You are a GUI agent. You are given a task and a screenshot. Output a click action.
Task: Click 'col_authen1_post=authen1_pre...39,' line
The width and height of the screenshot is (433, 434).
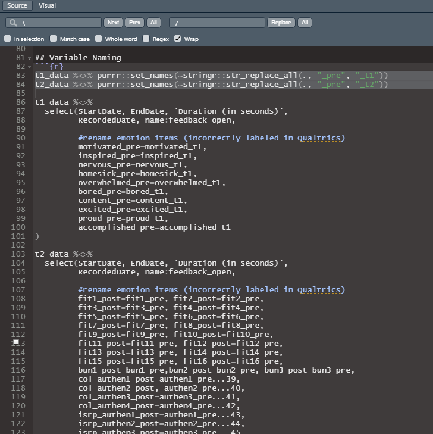tap(159, 379)
